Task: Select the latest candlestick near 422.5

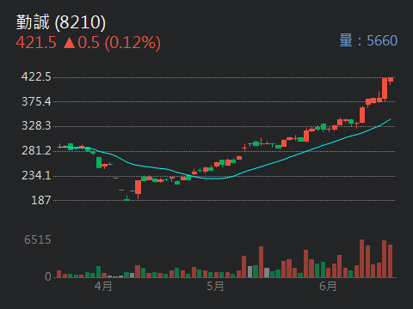Action: tap(391, 80)
